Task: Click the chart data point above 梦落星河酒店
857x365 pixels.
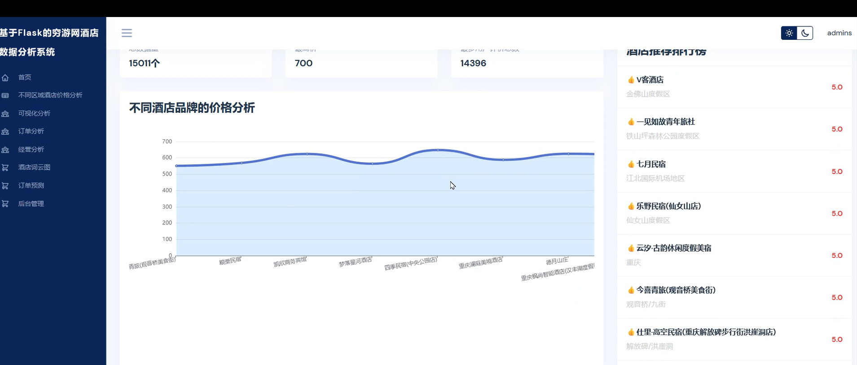Action: click(x=372, y=163)
